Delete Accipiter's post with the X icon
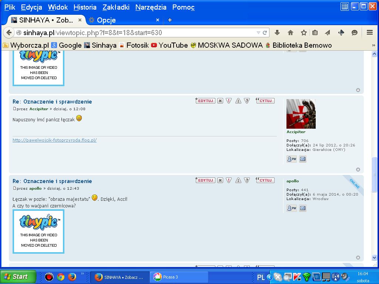379x284 pixels. (220, 101)
